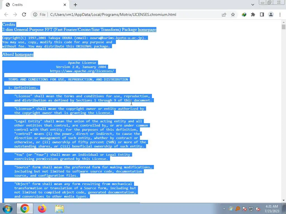Viewport: 286px width, 214px height.
Task: Close the Credits tab
Action: click(x=65, y=5)
